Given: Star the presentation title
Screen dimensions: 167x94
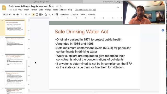Looking at the screenshot, I should [x=57, y=6].
